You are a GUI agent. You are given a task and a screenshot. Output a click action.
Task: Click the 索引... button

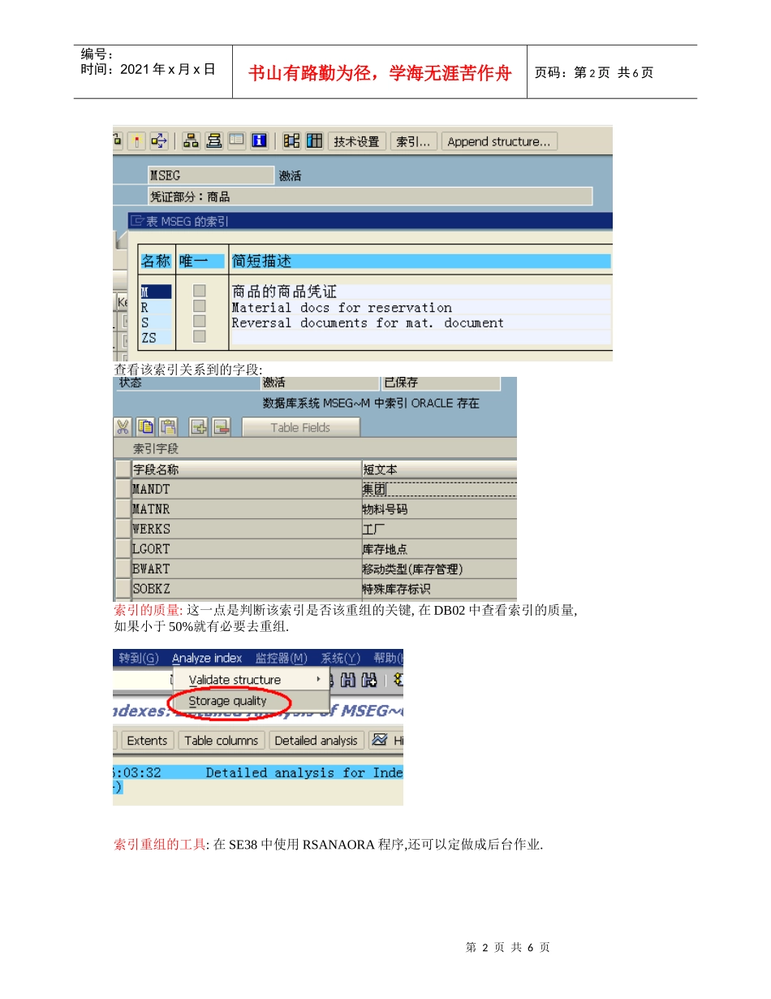tap(414, 141)
